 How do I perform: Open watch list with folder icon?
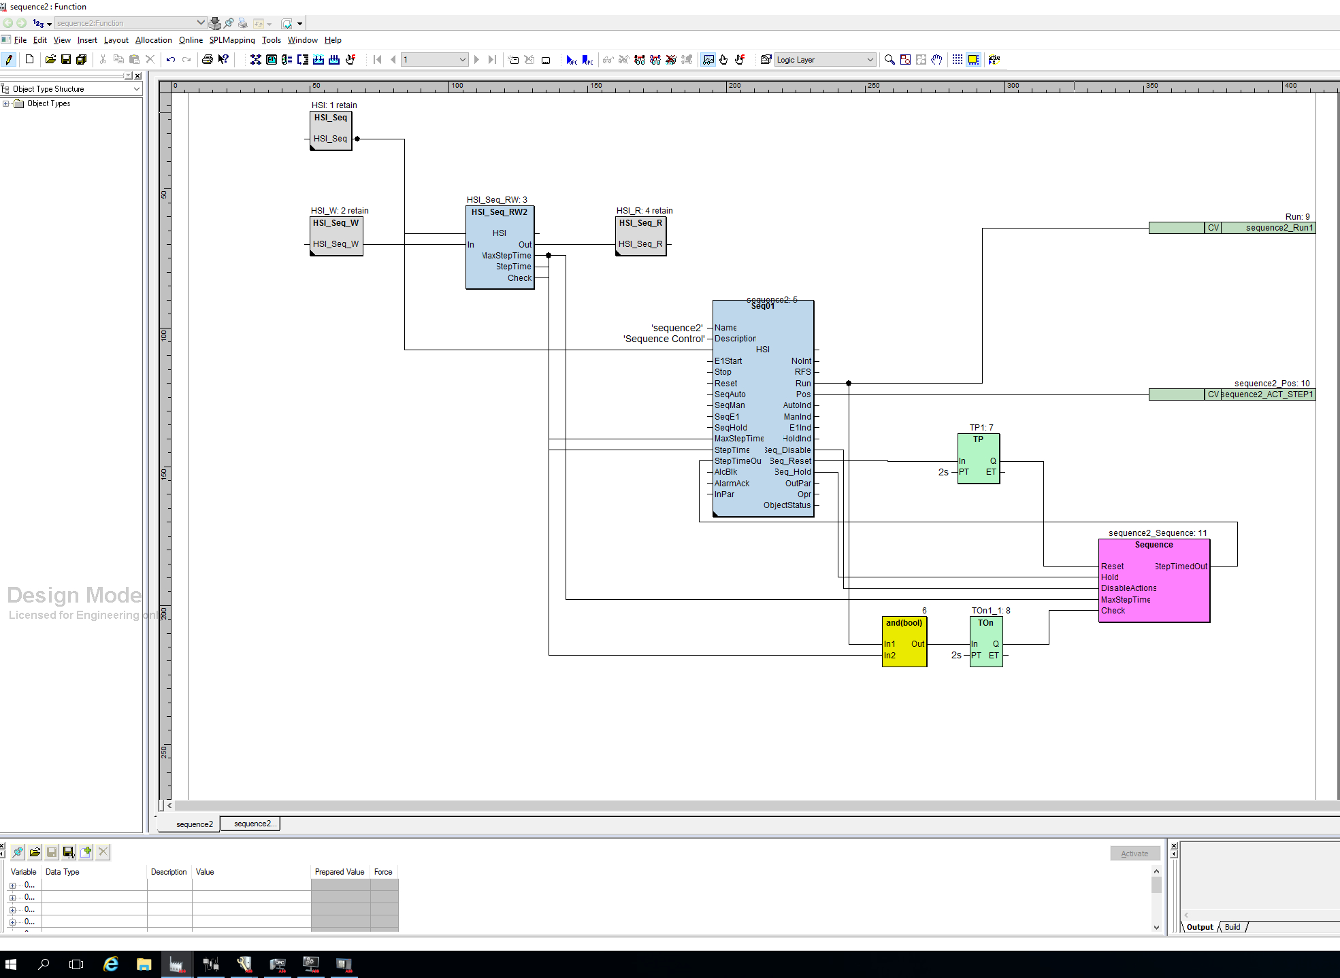pos(35,851)
